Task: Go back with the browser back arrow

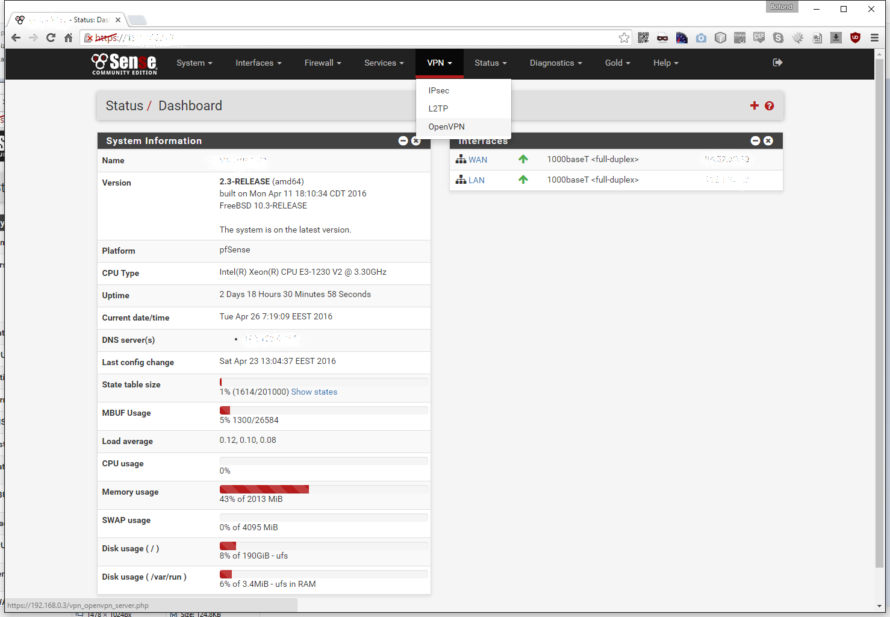Action: click(16, 38)
